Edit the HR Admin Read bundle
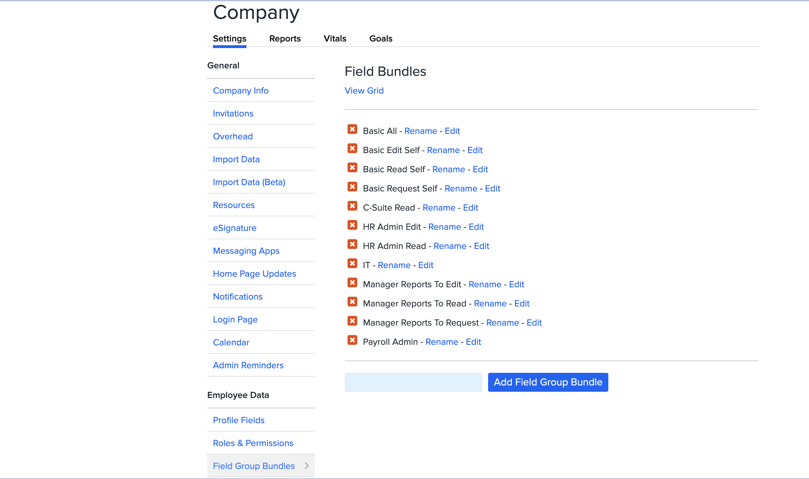This screenshot has height=479, width=809. [x=481, y=246]
